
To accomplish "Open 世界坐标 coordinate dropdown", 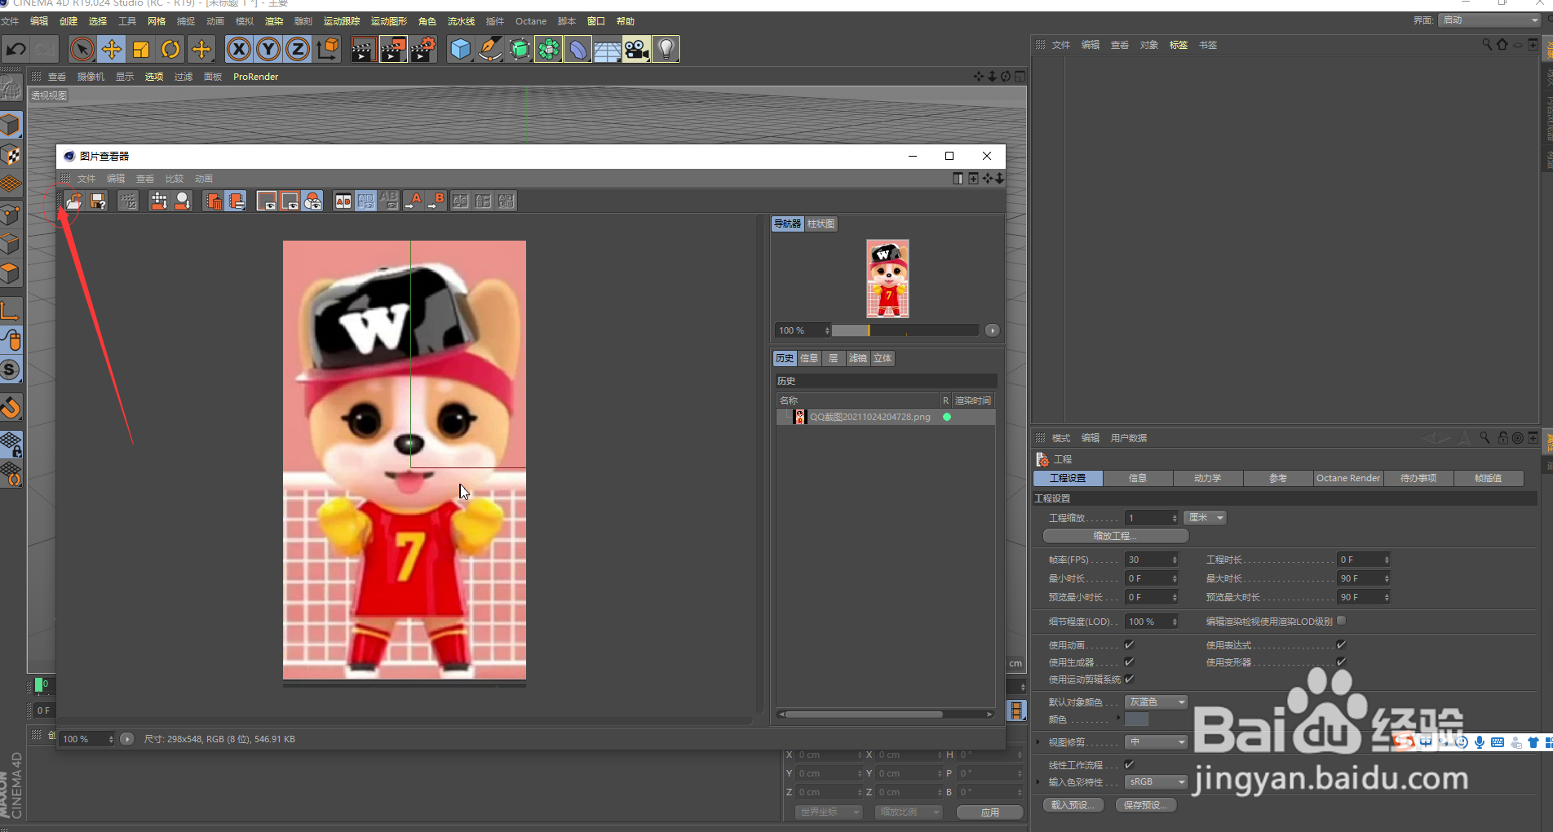I will point(828,812).
